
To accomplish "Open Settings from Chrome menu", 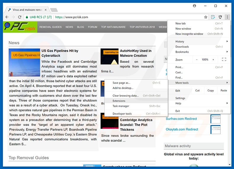I will (180, 98).
